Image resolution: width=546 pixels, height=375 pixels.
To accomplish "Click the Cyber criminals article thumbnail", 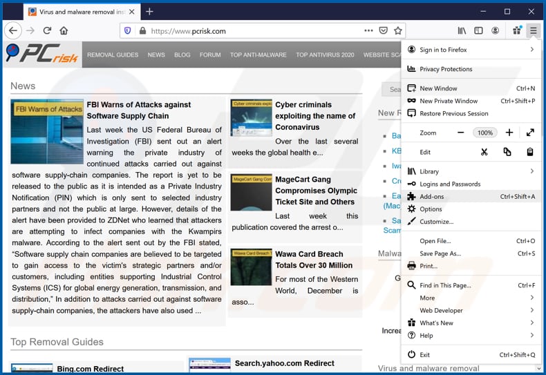I will click(x=251, y=117).
